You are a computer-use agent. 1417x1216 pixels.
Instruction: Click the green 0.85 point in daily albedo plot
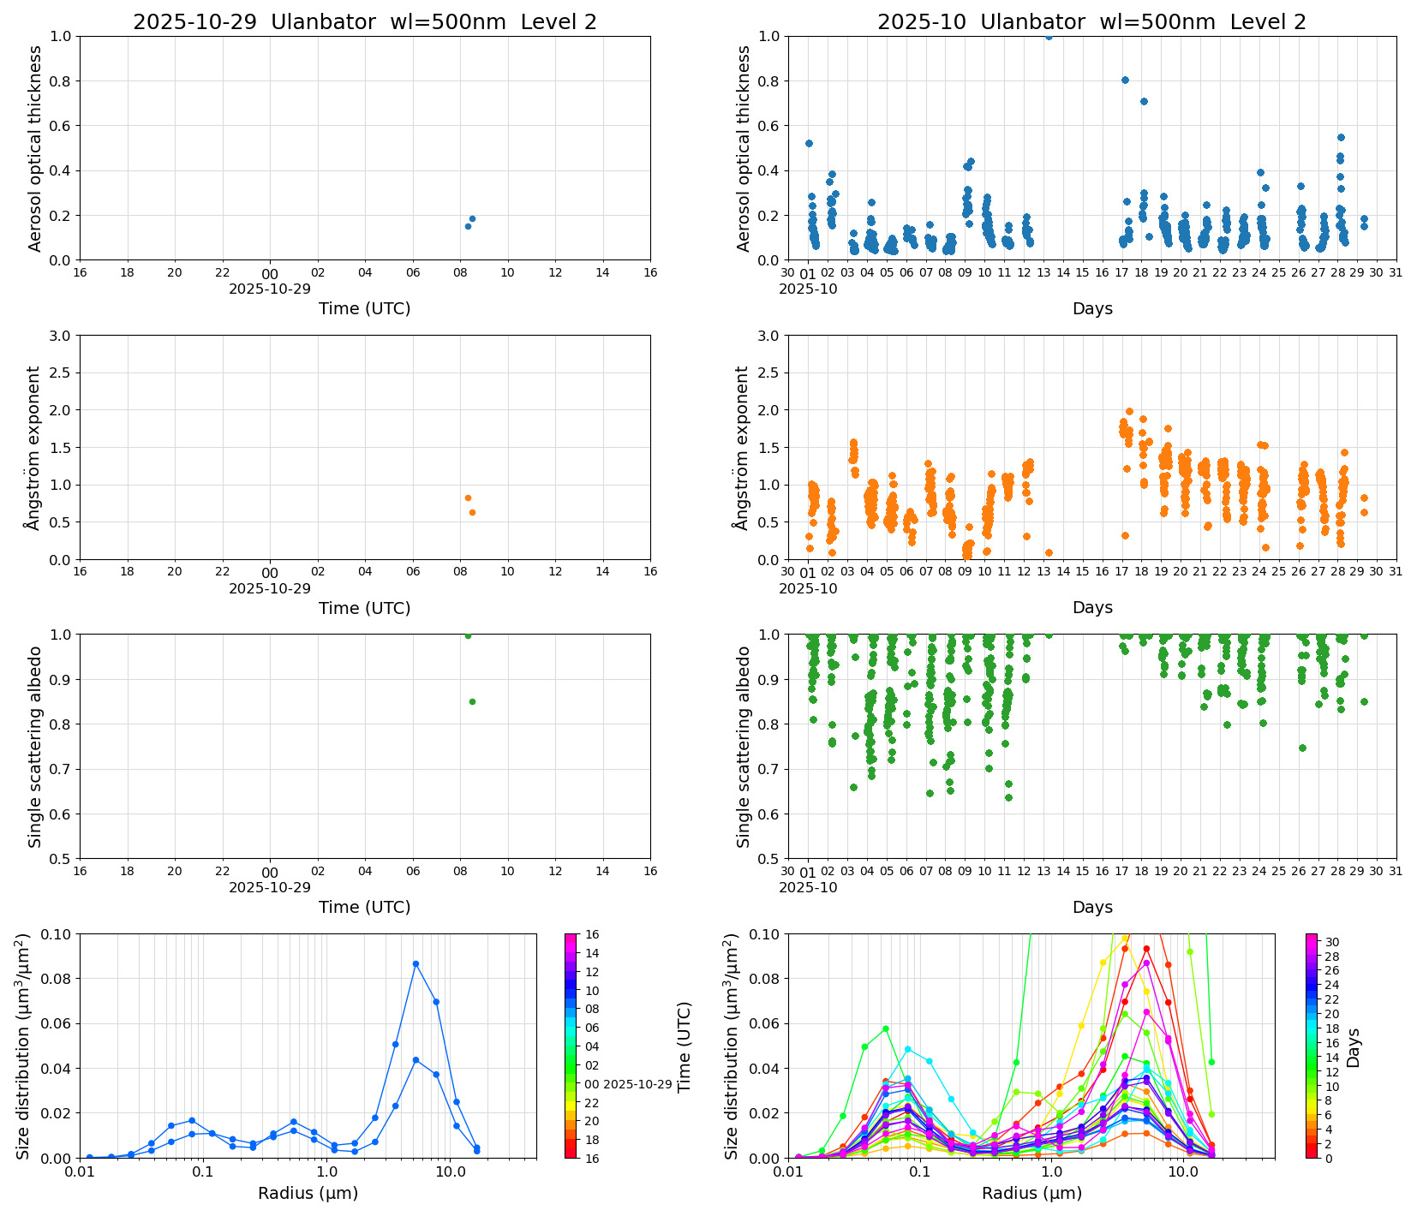point(472,701)
